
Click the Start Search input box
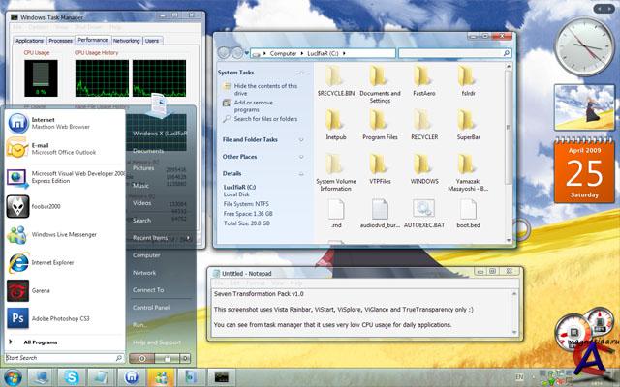click(x=58, y=358)
